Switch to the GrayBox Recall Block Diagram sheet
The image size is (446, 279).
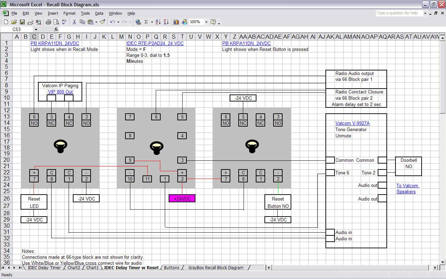[215, 268]
